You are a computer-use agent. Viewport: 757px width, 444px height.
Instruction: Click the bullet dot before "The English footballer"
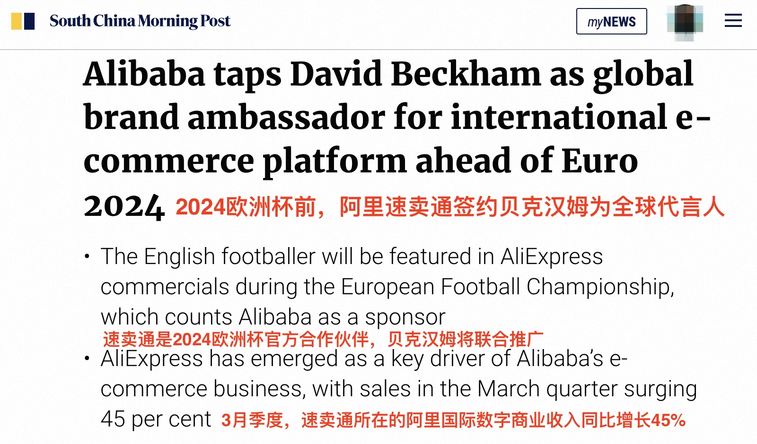click(x=87, y=256)
